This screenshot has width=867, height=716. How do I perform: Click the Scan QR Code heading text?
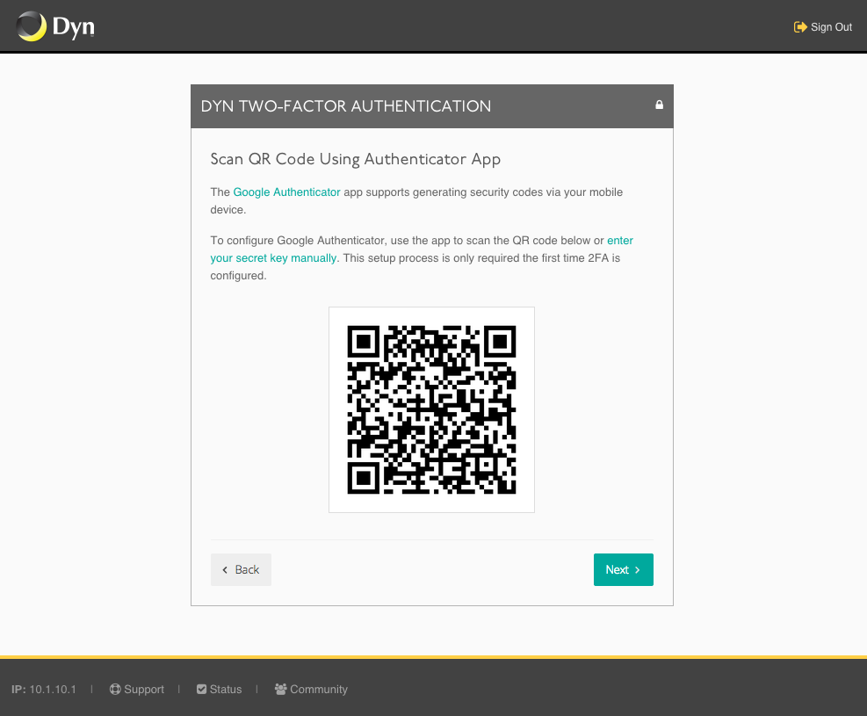pyautogui.click(x=355, y=159)
